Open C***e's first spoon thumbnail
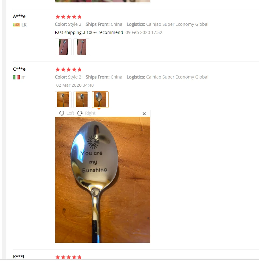259x261 pixels. pyautogui.click(x=63, y=99)
